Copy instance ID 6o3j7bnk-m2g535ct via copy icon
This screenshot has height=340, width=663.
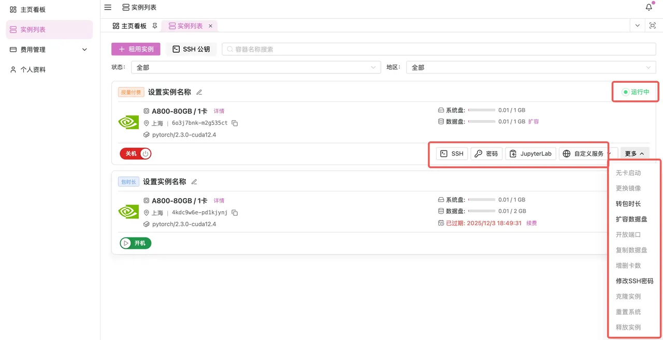point(235,123)
